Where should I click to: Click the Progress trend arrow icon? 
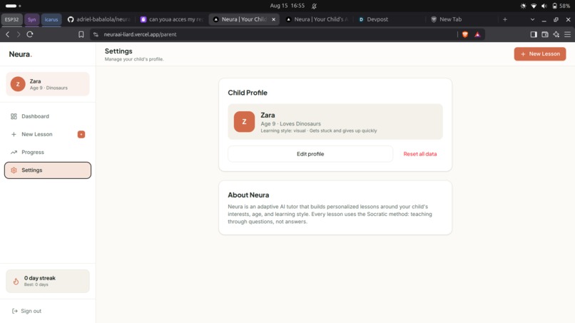14,152
